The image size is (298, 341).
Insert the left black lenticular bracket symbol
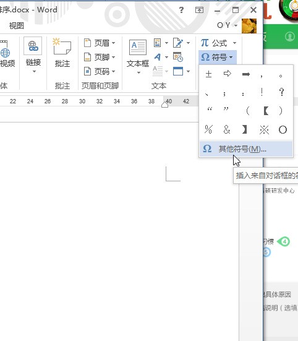tap(266, 111)
